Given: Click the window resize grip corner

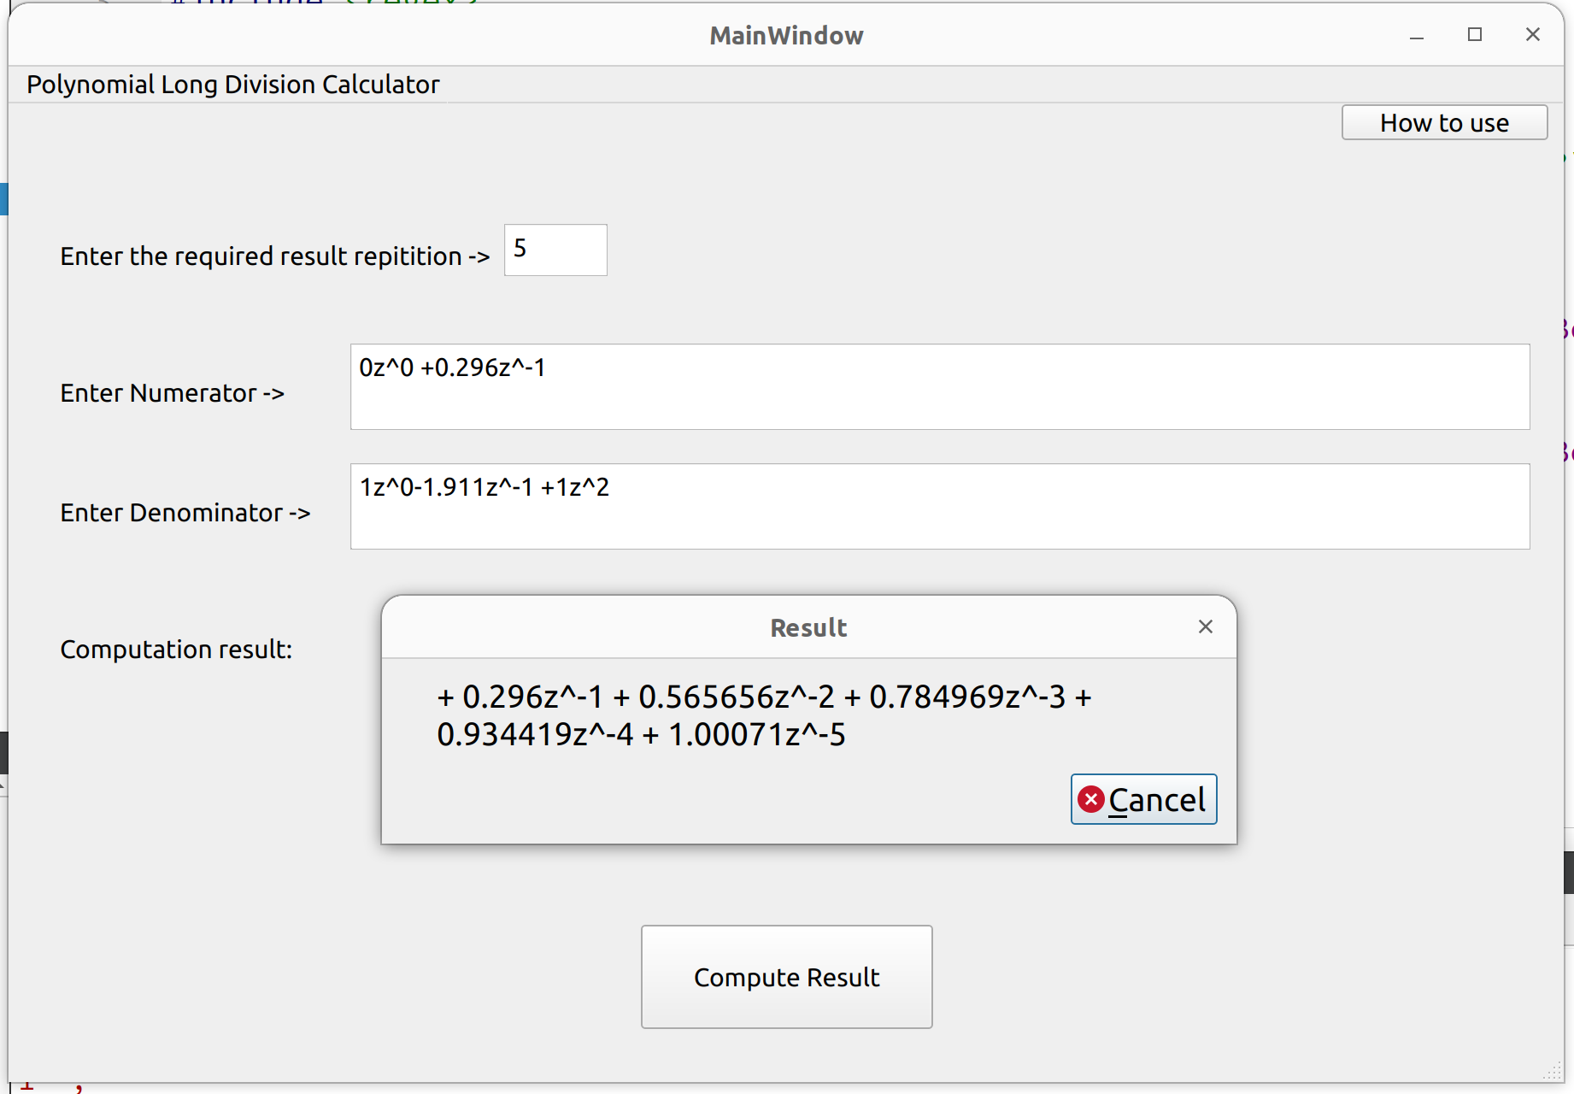Looking at the screenshot, I should [1553, 1072].
